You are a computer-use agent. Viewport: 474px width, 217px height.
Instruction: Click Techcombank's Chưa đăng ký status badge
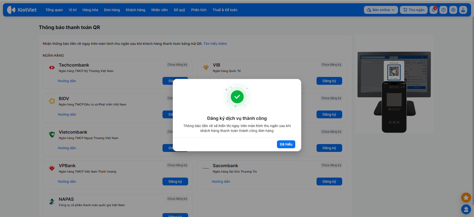[177, 65]
